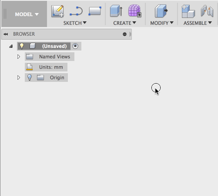
Task: Open the MODIFY dropdown menu
Action: tap(162, 23)
